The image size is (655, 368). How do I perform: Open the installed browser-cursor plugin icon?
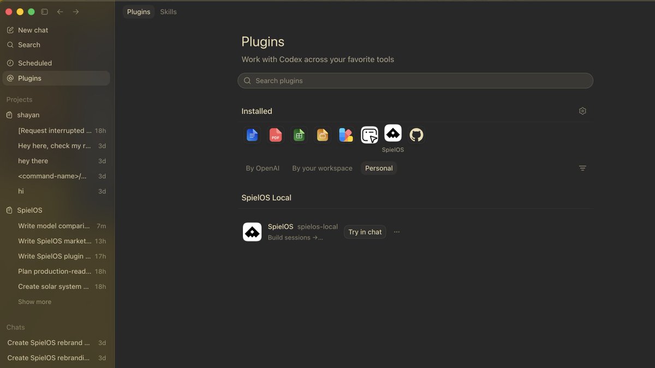(x=370, y=135)
